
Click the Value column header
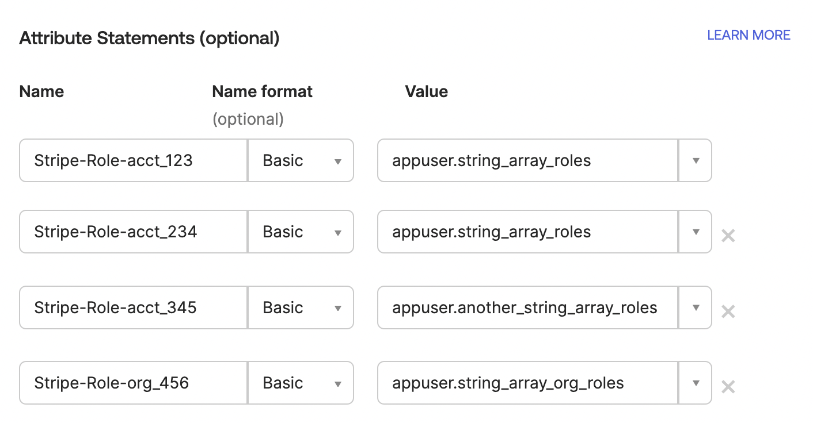(x=427, y=91)
